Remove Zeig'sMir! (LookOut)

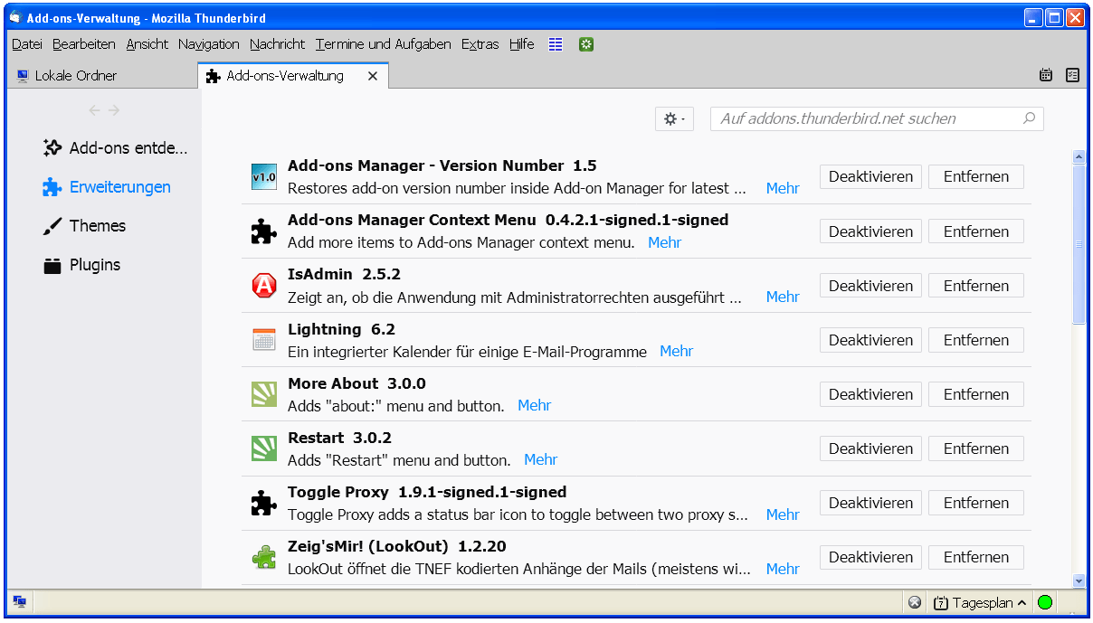(x=976, y=557)
